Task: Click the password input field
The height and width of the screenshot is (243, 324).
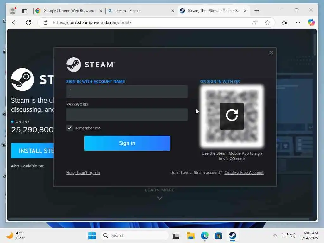Action: [x=127, y=115]
